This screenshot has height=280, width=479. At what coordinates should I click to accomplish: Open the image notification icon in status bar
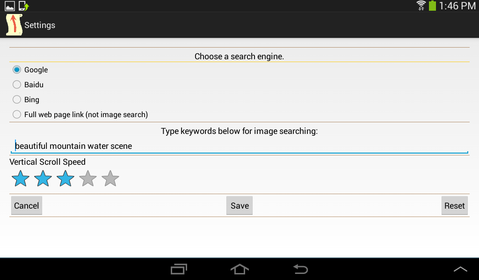coord(10,6)
